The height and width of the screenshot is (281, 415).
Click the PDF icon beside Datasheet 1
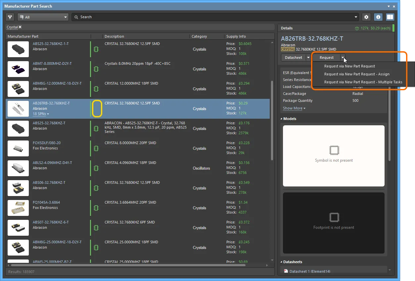tap(286, 271)
